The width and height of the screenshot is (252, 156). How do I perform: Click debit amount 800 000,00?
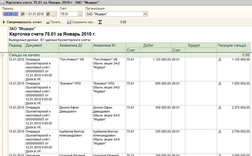(x=163, y=84)
